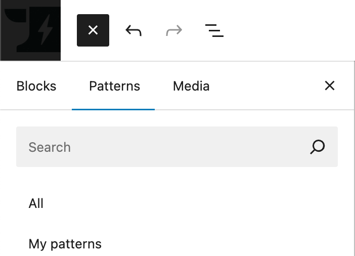Click the Redo arrow
The height and width of the screenshot is (256, 355).
click(174, 30)
